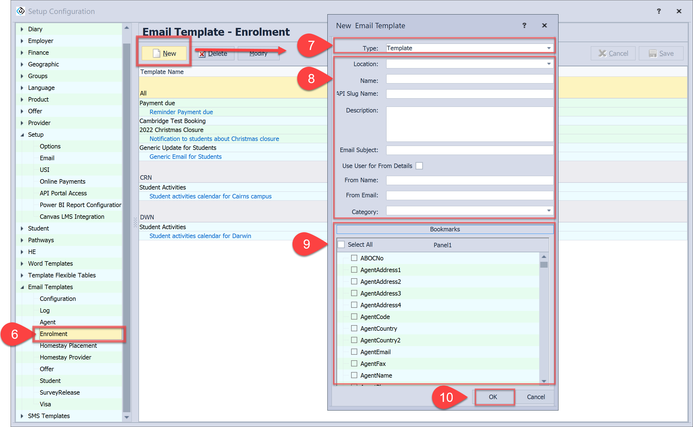Click the Email Subject input field
The height and width of the screenshot is (427, 693).
(x=469, y=150)
